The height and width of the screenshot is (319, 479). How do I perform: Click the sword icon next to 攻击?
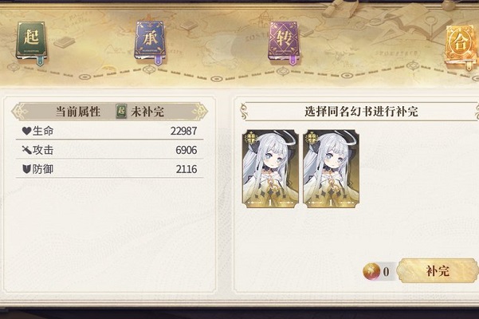[x=26, y=150]
